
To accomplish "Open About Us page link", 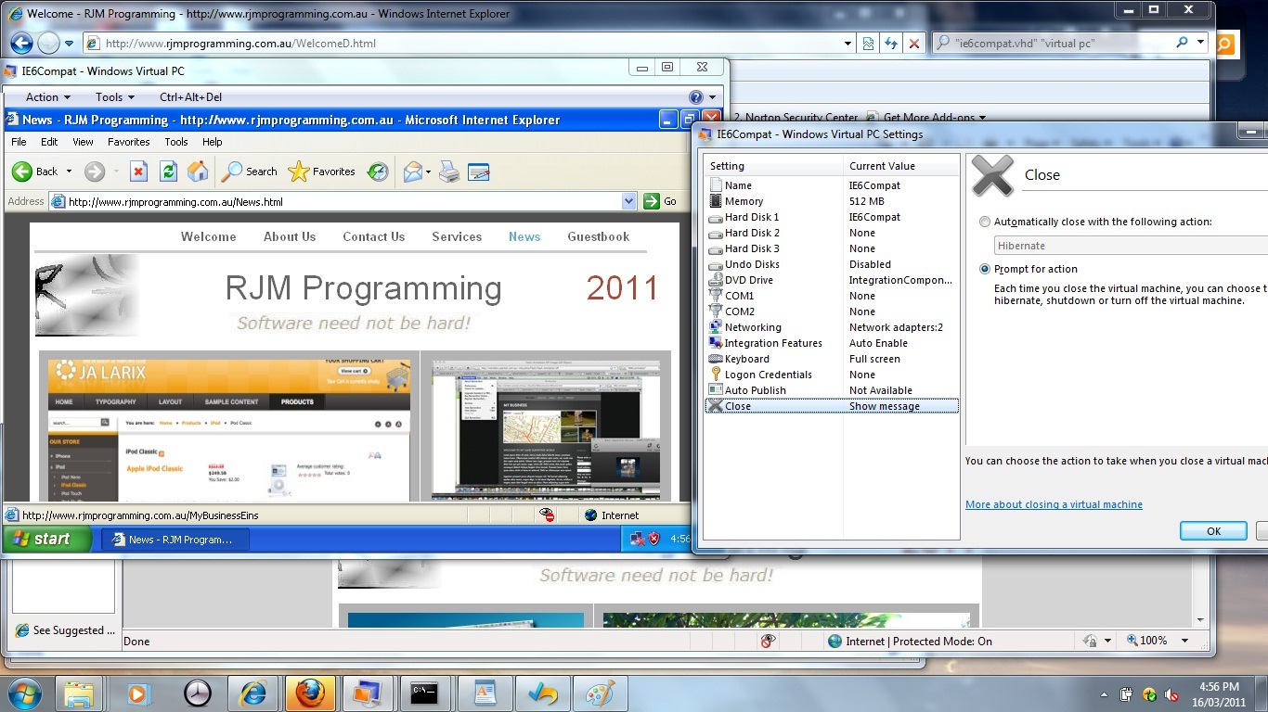I will (290, 236).
